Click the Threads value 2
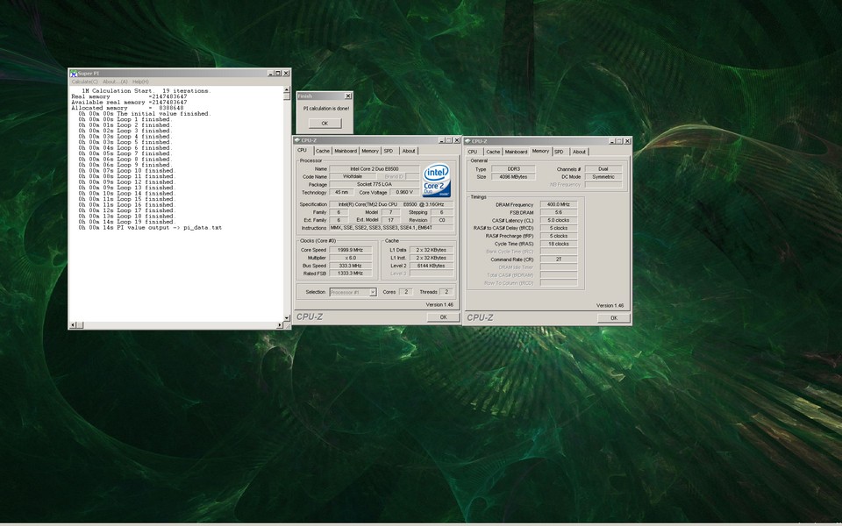 tap(446, 292)
